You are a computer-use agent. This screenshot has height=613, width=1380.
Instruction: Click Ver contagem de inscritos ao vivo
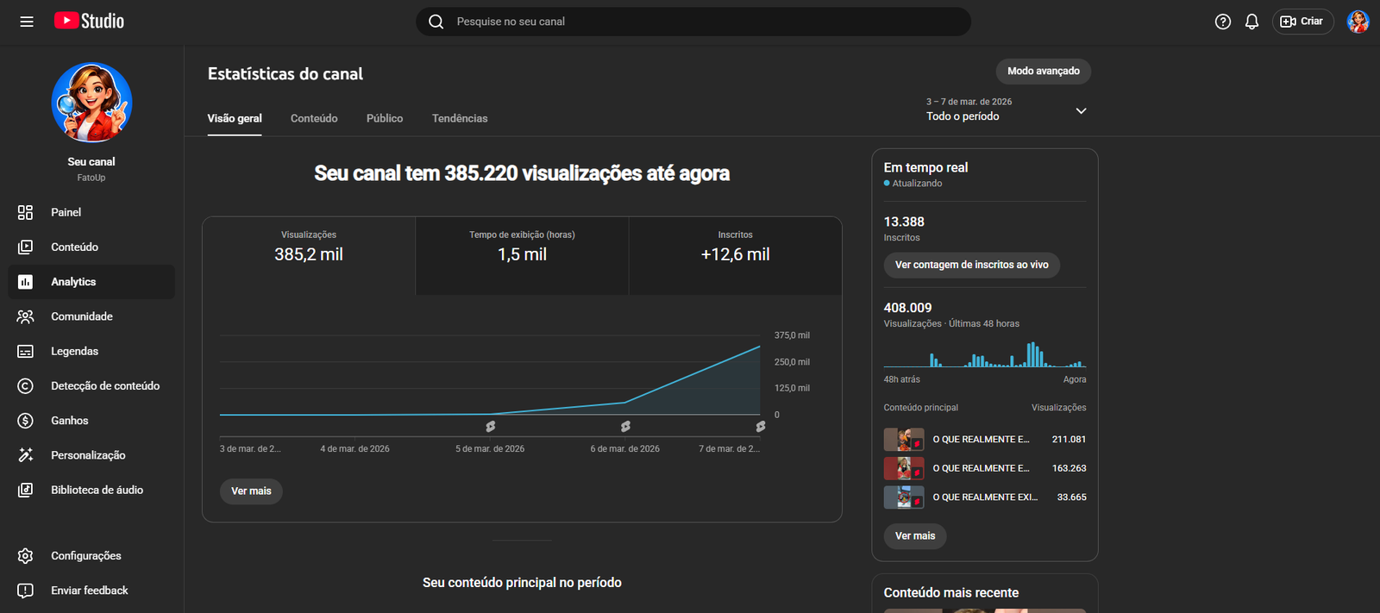971,265
